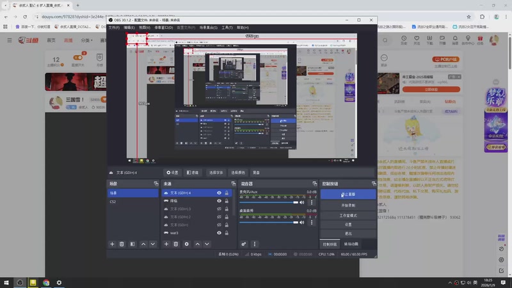Open the 文件(F) menu in OBS

114,28
